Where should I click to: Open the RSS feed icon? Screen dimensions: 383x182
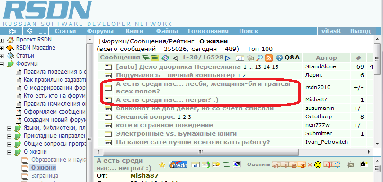(269, 58)
